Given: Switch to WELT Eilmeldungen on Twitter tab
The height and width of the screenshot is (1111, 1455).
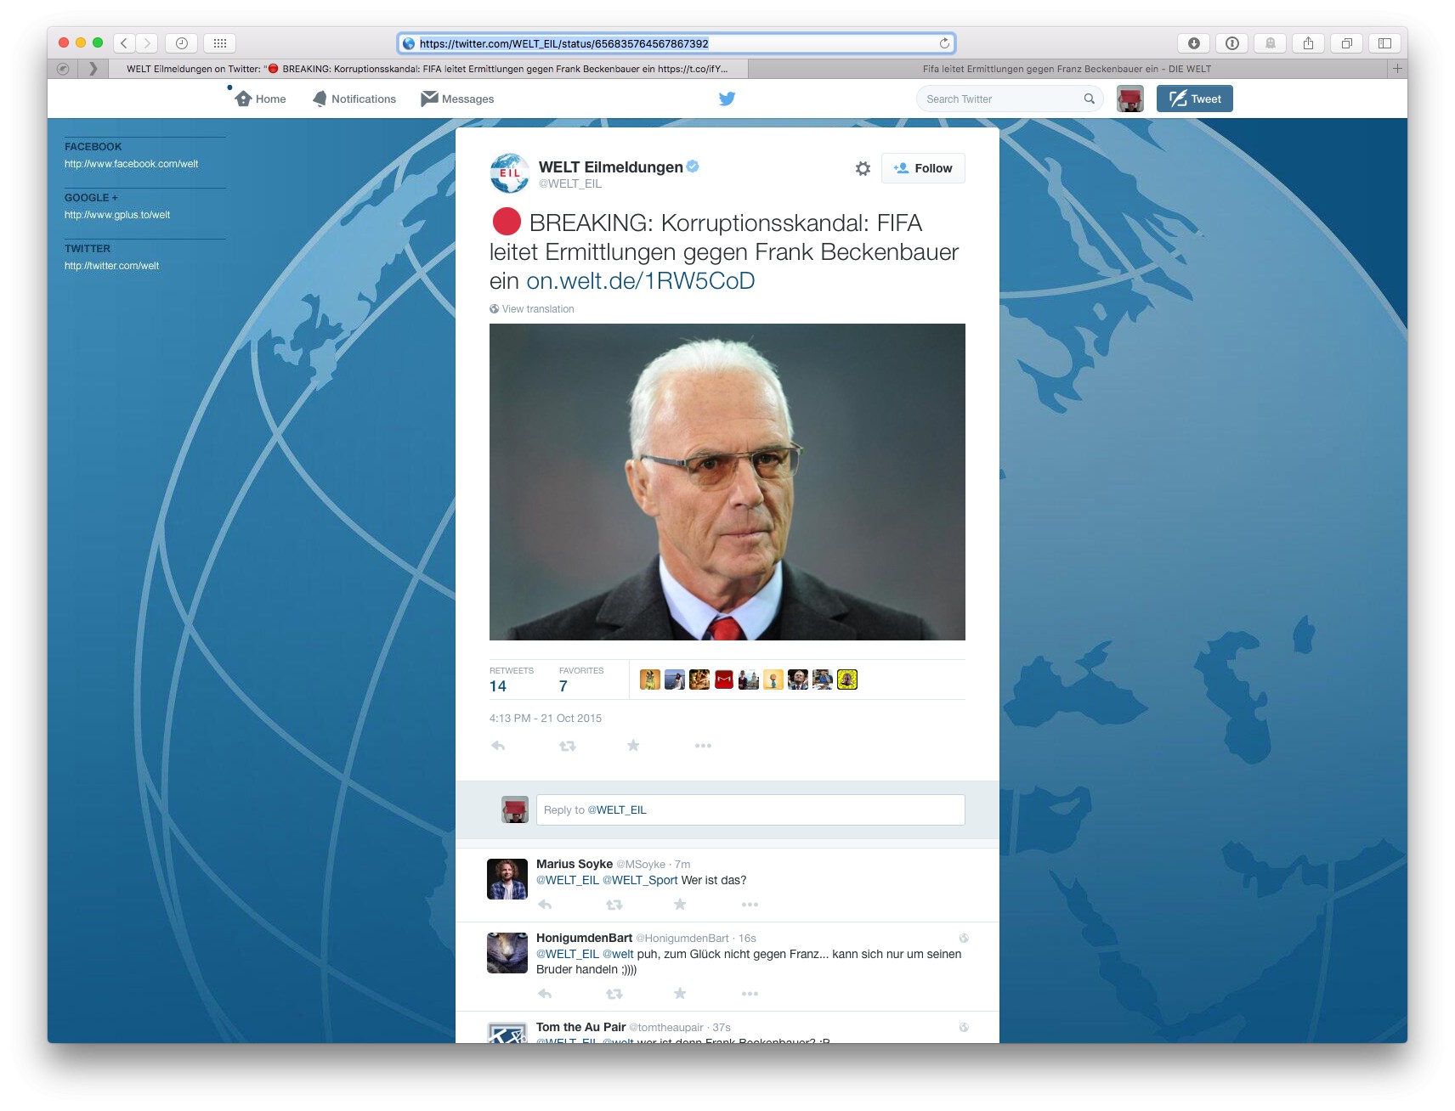Looking at the screenshot, I should pos(428,69).
